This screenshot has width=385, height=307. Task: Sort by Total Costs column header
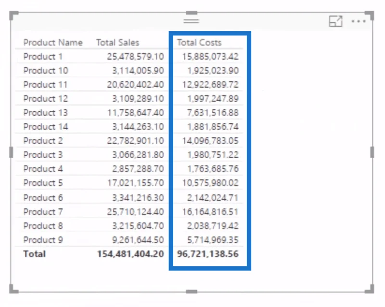[199, 42]
